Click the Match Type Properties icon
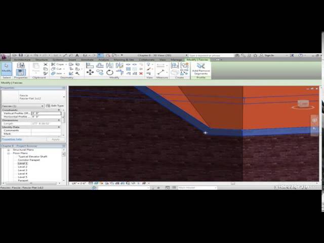Screen dimensions: 324x243 coord(46,73)
